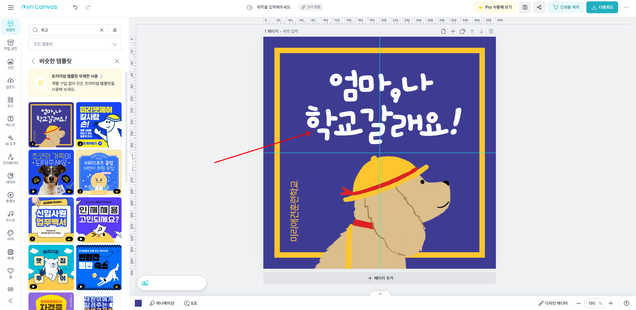This screenshot has height=310, width=636.
Task: Delete the page with trash icon
Action: click(x=491, y=31)
